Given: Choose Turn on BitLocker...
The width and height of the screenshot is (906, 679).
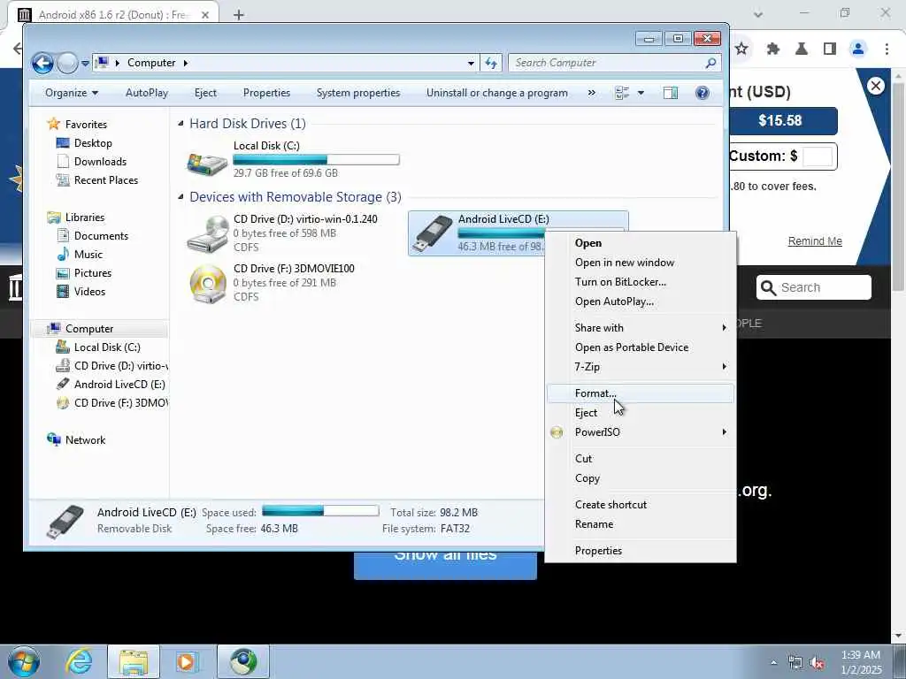Looking at the screenshot, I should (620, 282).
